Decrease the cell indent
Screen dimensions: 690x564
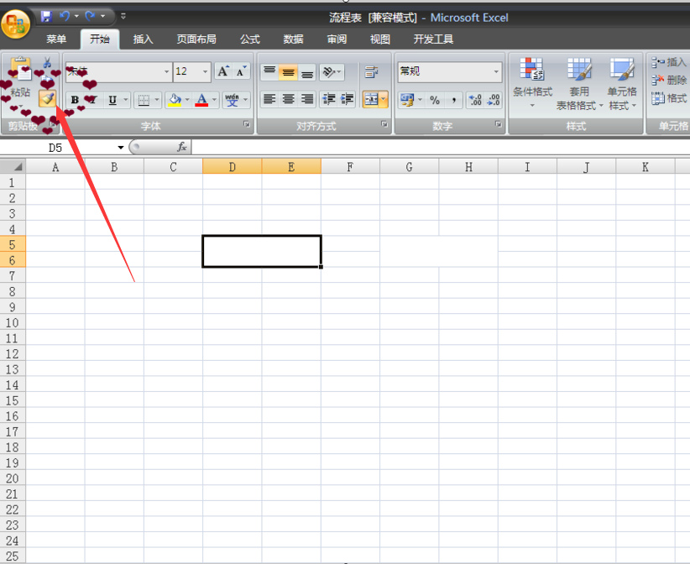328,99
